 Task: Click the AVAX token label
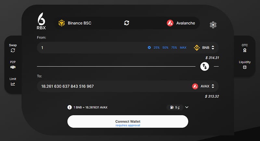click(x=205, y=86)
